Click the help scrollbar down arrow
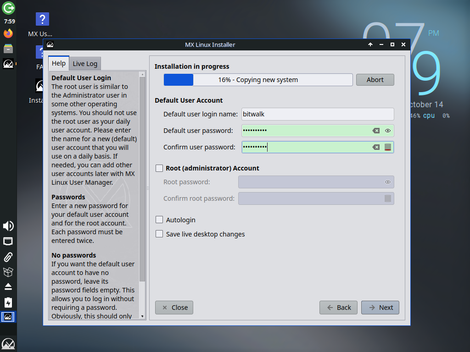This screenshot has width=470, height=352. pyautogui.click(x=142, y=316)
